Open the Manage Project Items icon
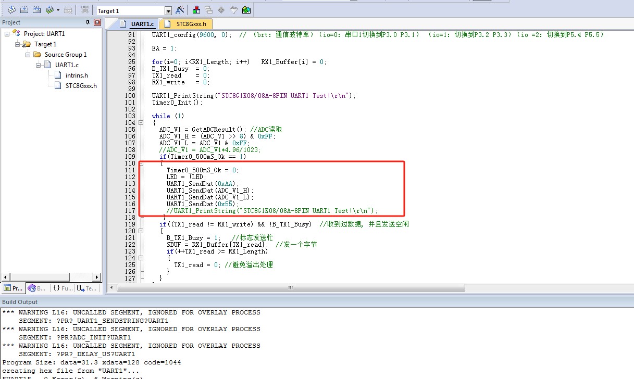The height and width of the screenshot is (379, 634). pyautogui.click(x=196, y=10)
